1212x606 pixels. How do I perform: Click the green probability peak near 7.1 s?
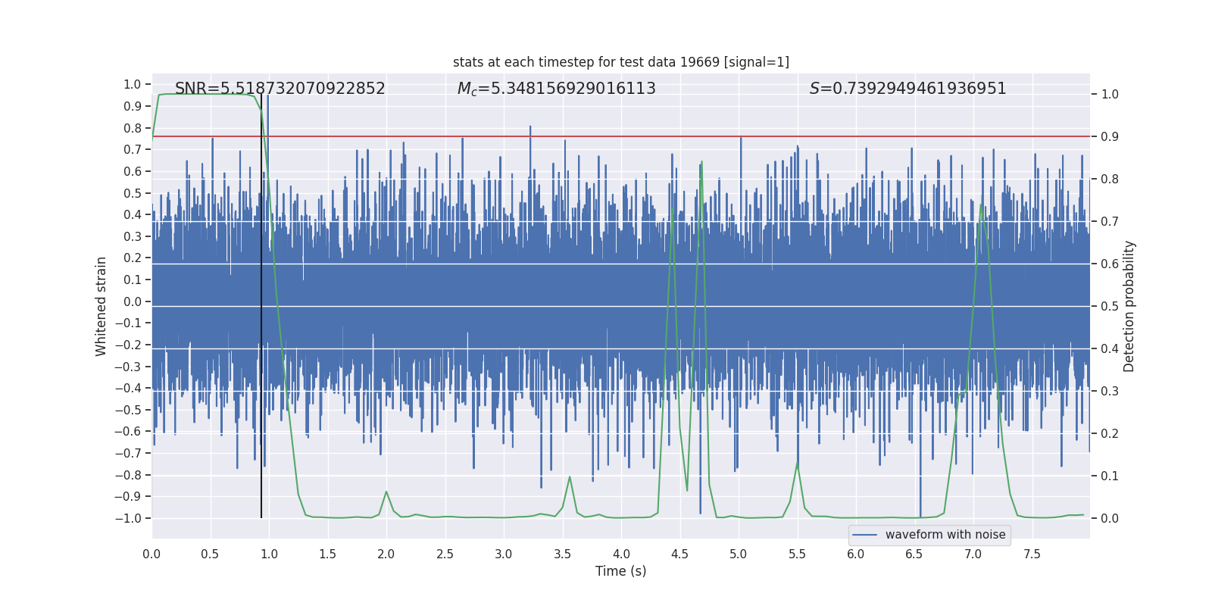tap(982, 205)
